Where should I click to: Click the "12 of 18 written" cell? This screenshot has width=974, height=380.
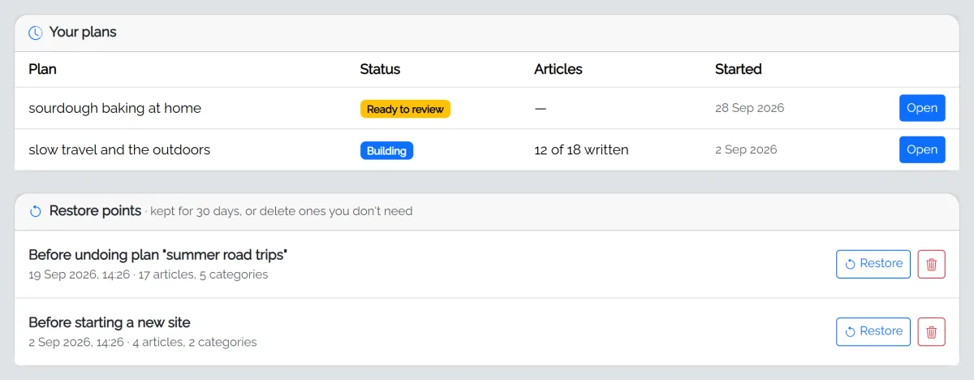pos(581,149)
